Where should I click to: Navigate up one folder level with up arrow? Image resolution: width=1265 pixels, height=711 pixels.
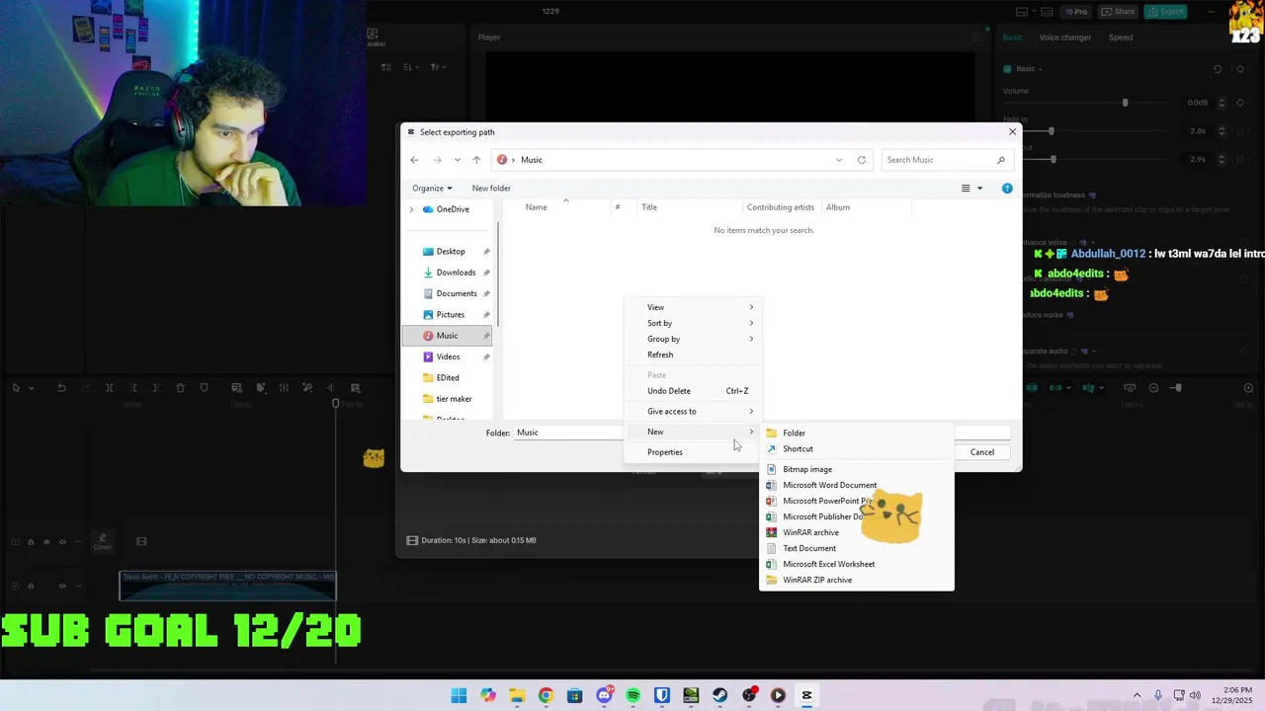(476, 160)
